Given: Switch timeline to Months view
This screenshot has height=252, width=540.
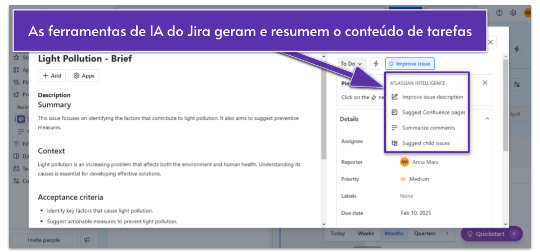Looking at the screenshot, I should click(394, 233).
